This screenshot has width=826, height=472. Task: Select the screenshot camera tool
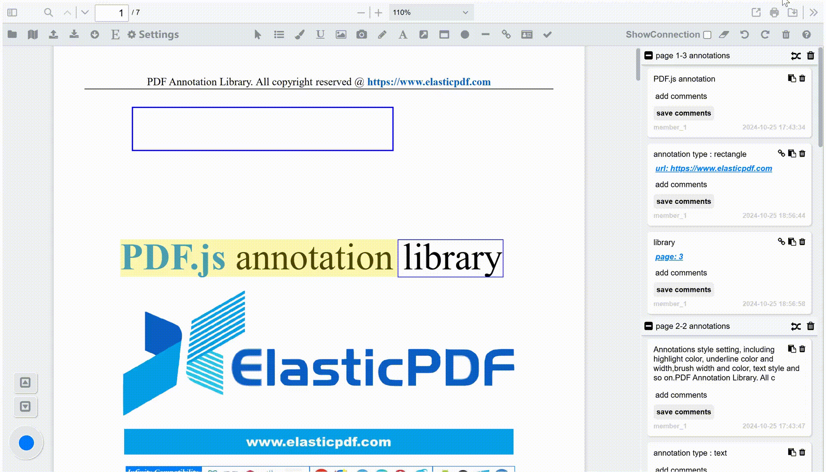[361, 35]
